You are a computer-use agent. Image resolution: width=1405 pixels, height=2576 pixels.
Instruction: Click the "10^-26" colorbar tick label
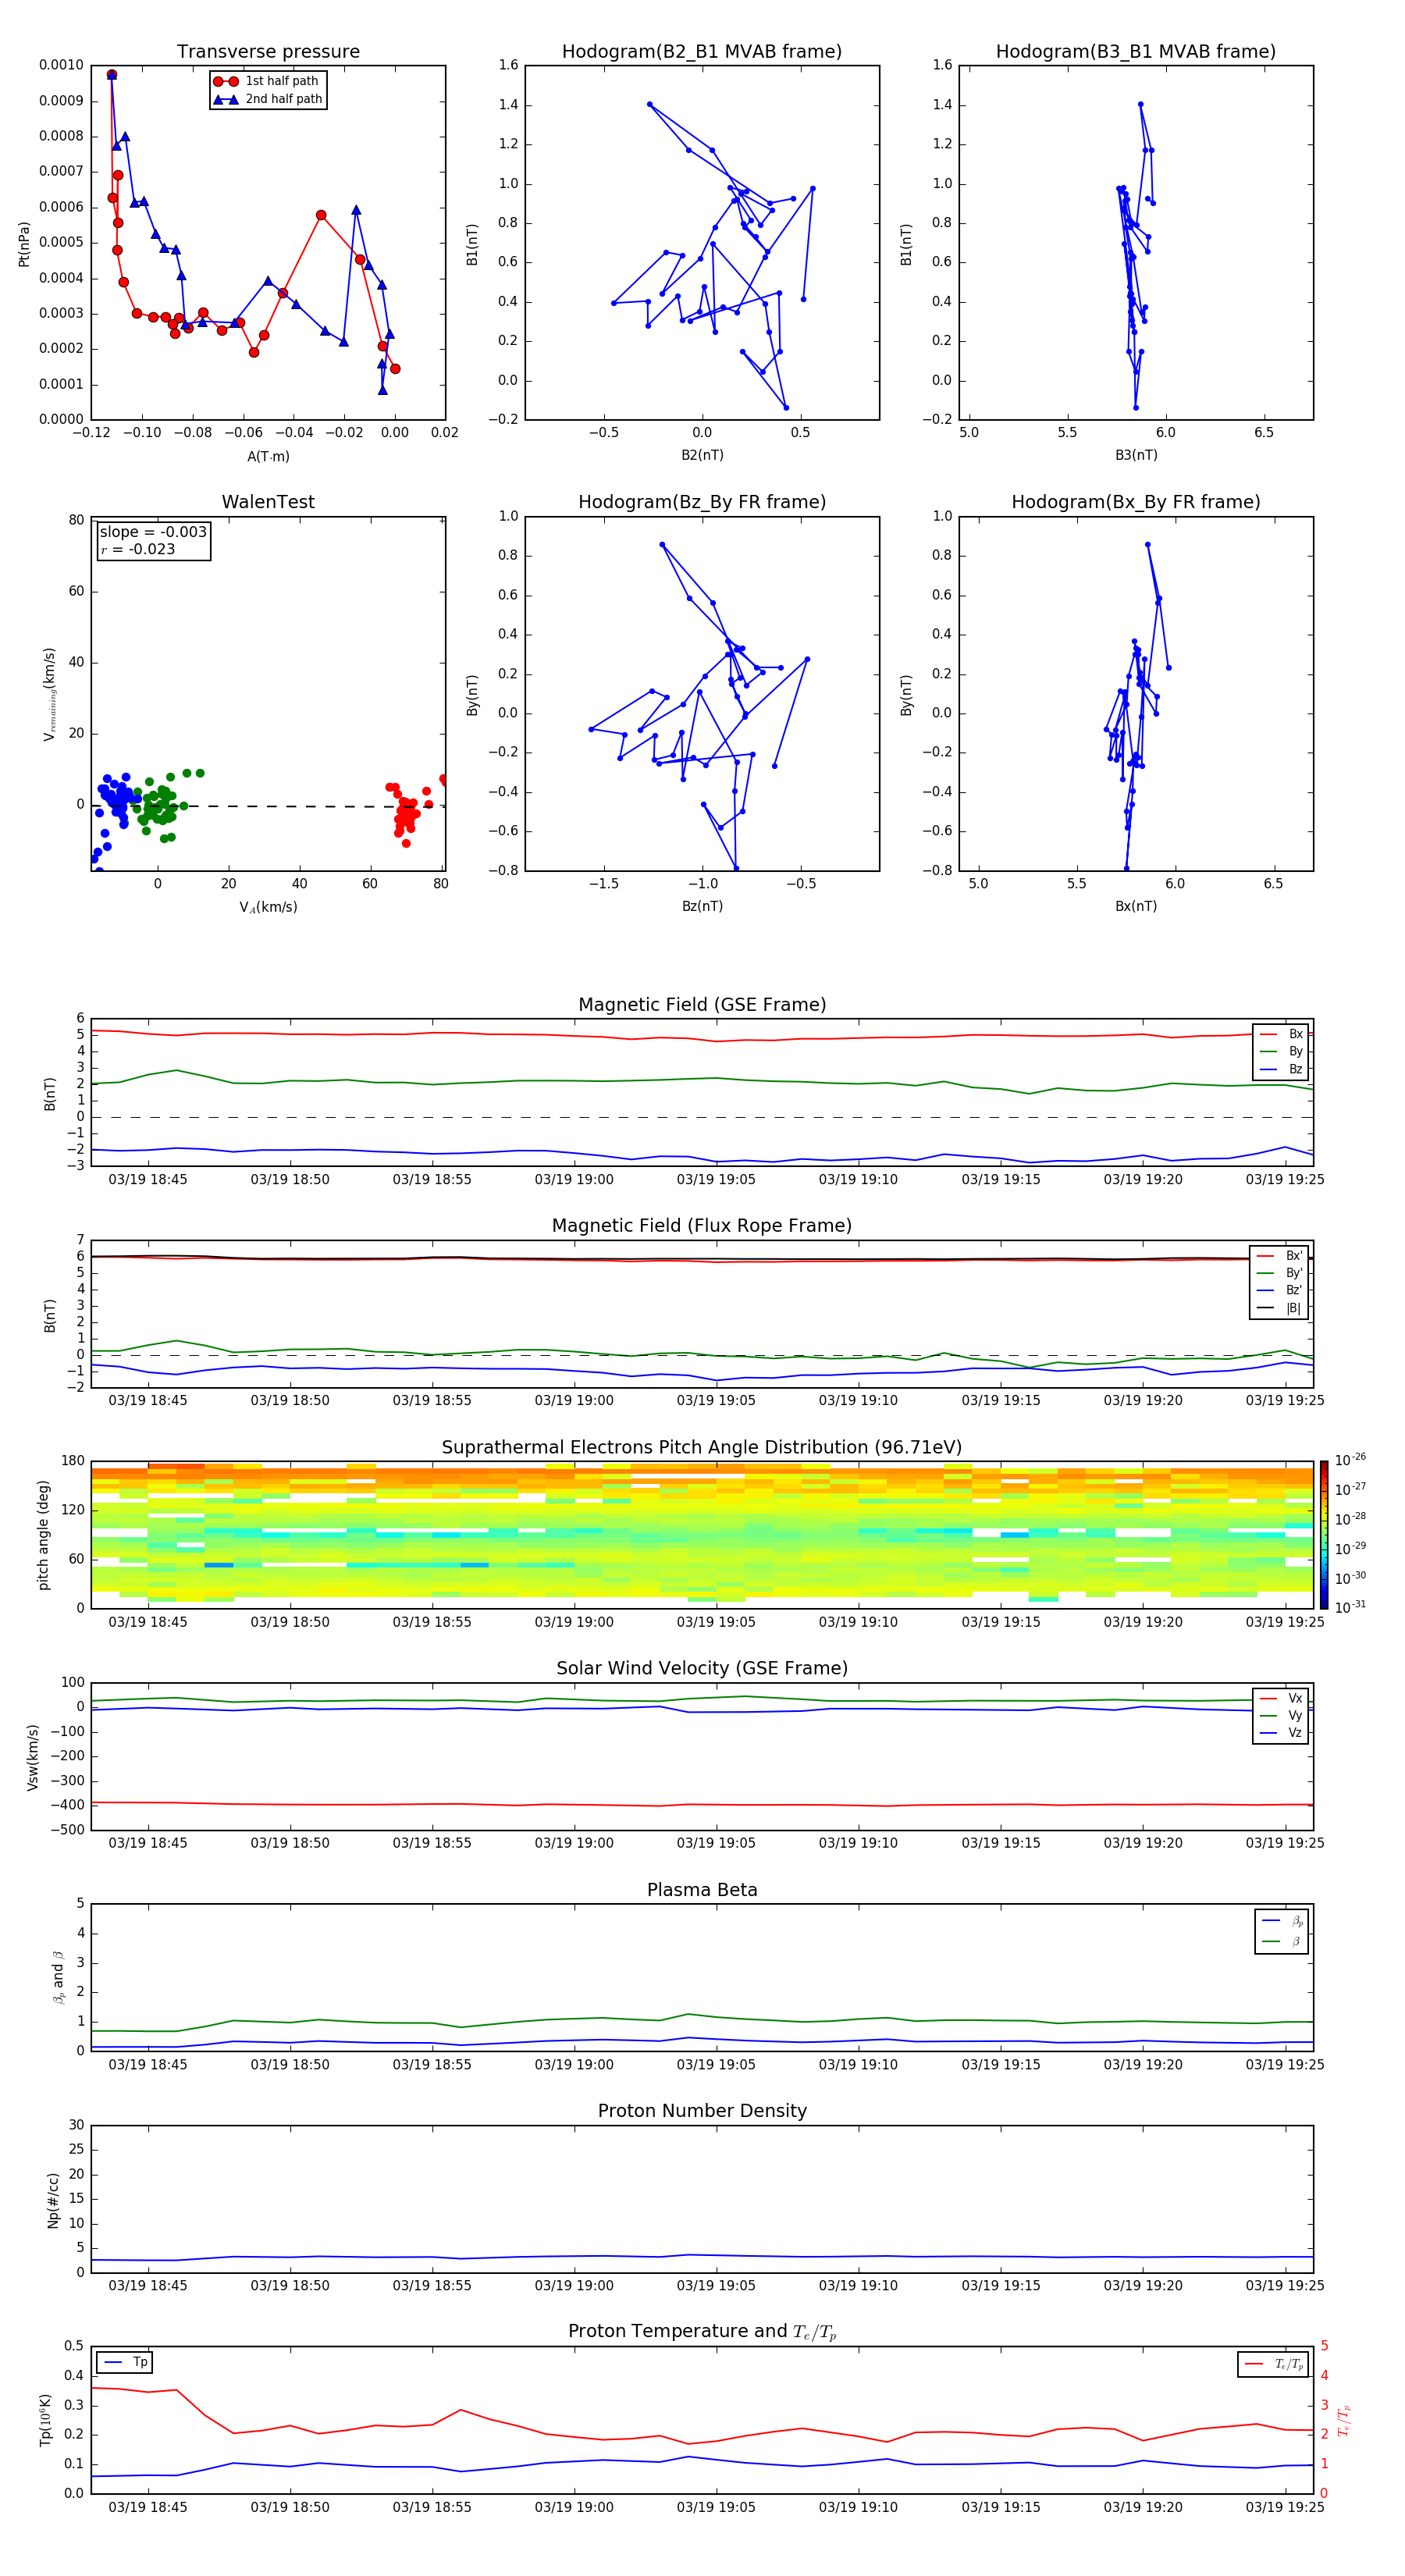click(x=1350, y=1459)
